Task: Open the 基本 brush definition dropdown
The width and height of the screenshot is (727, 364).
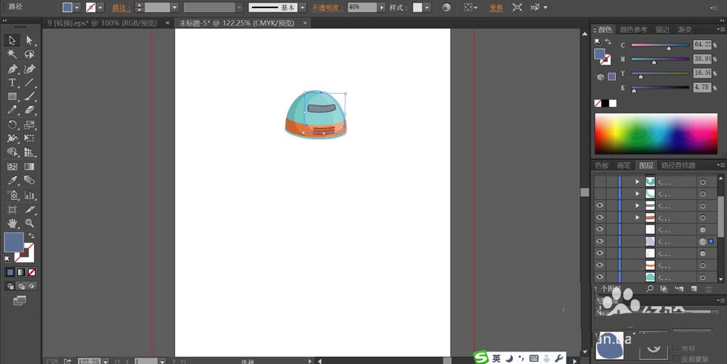Action: pyautogui.click(x=302, y=7)
